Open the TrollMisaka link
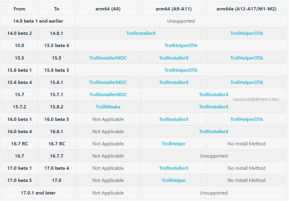This screenshot has width=289, height=201. pos(108,107)
